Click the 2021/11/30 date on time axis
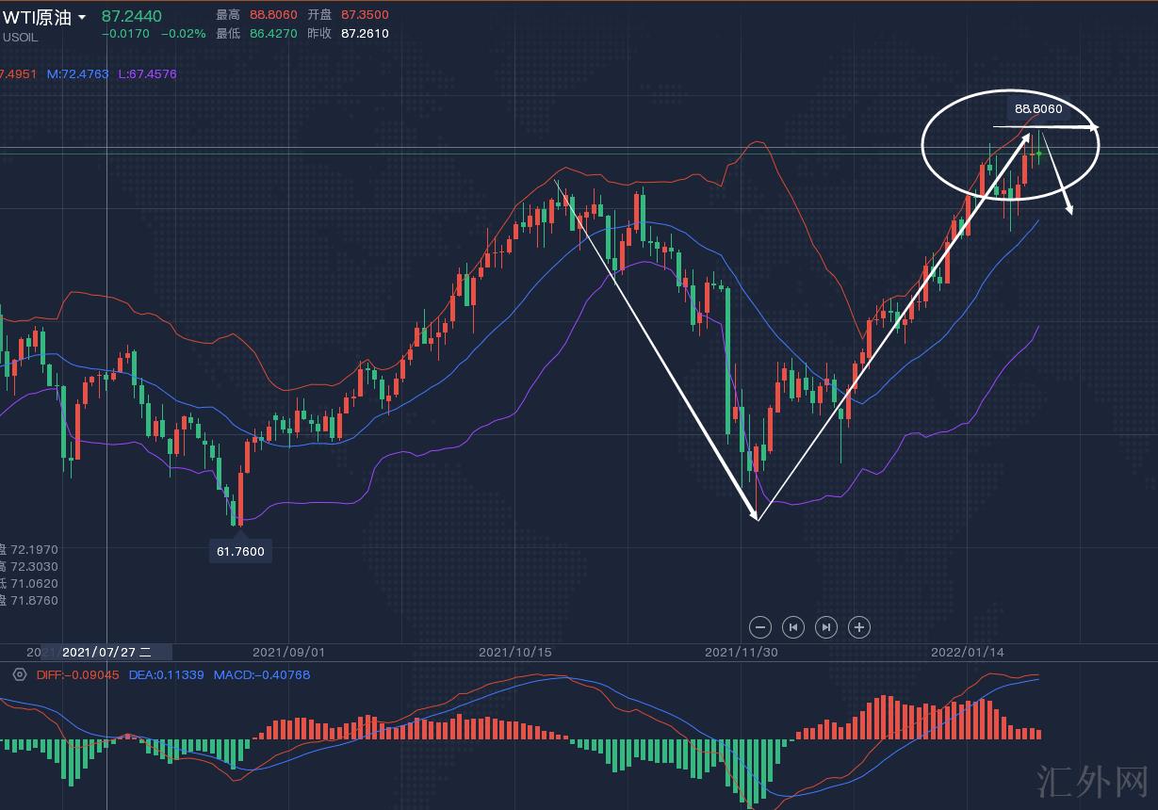 741,652
